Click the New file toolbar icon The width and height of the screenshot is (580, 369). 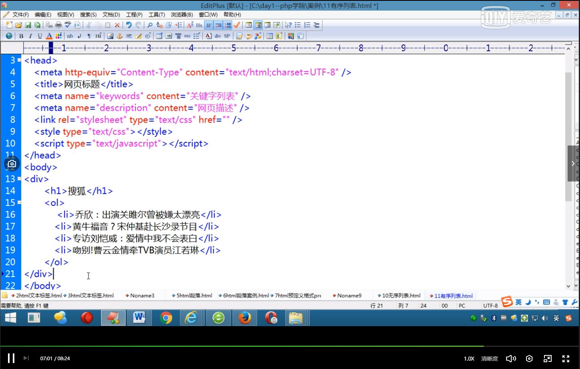[x=9, y=25]
